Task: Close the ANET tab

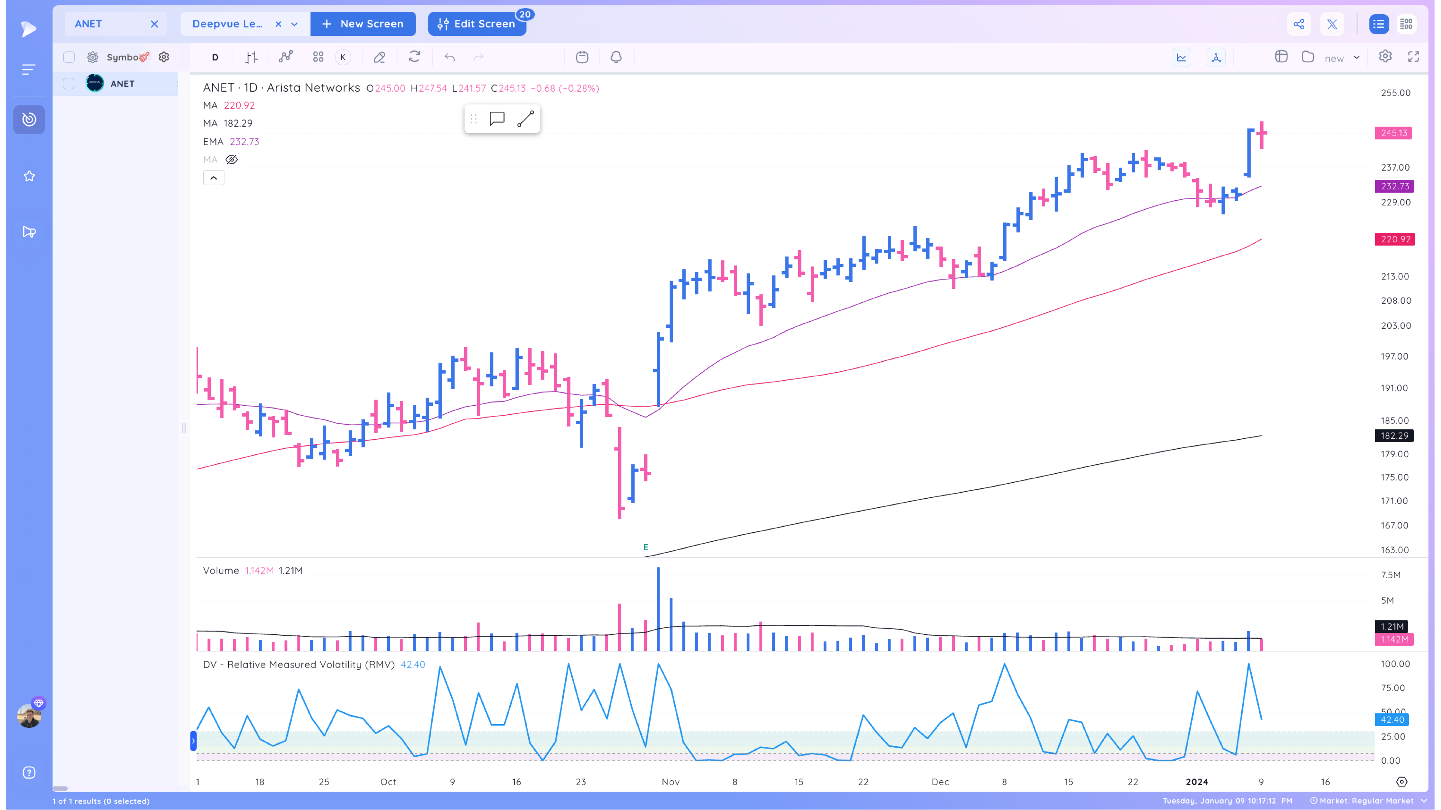Action: point(154,24)
